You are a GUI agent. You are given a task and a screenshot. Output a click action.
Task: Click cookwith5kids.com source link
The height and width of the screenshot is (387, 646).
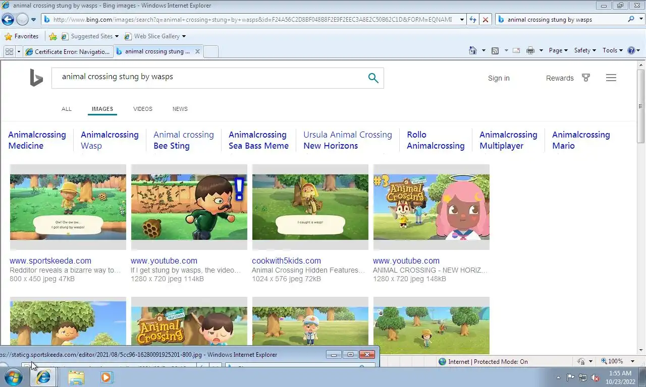pos(286,261)
